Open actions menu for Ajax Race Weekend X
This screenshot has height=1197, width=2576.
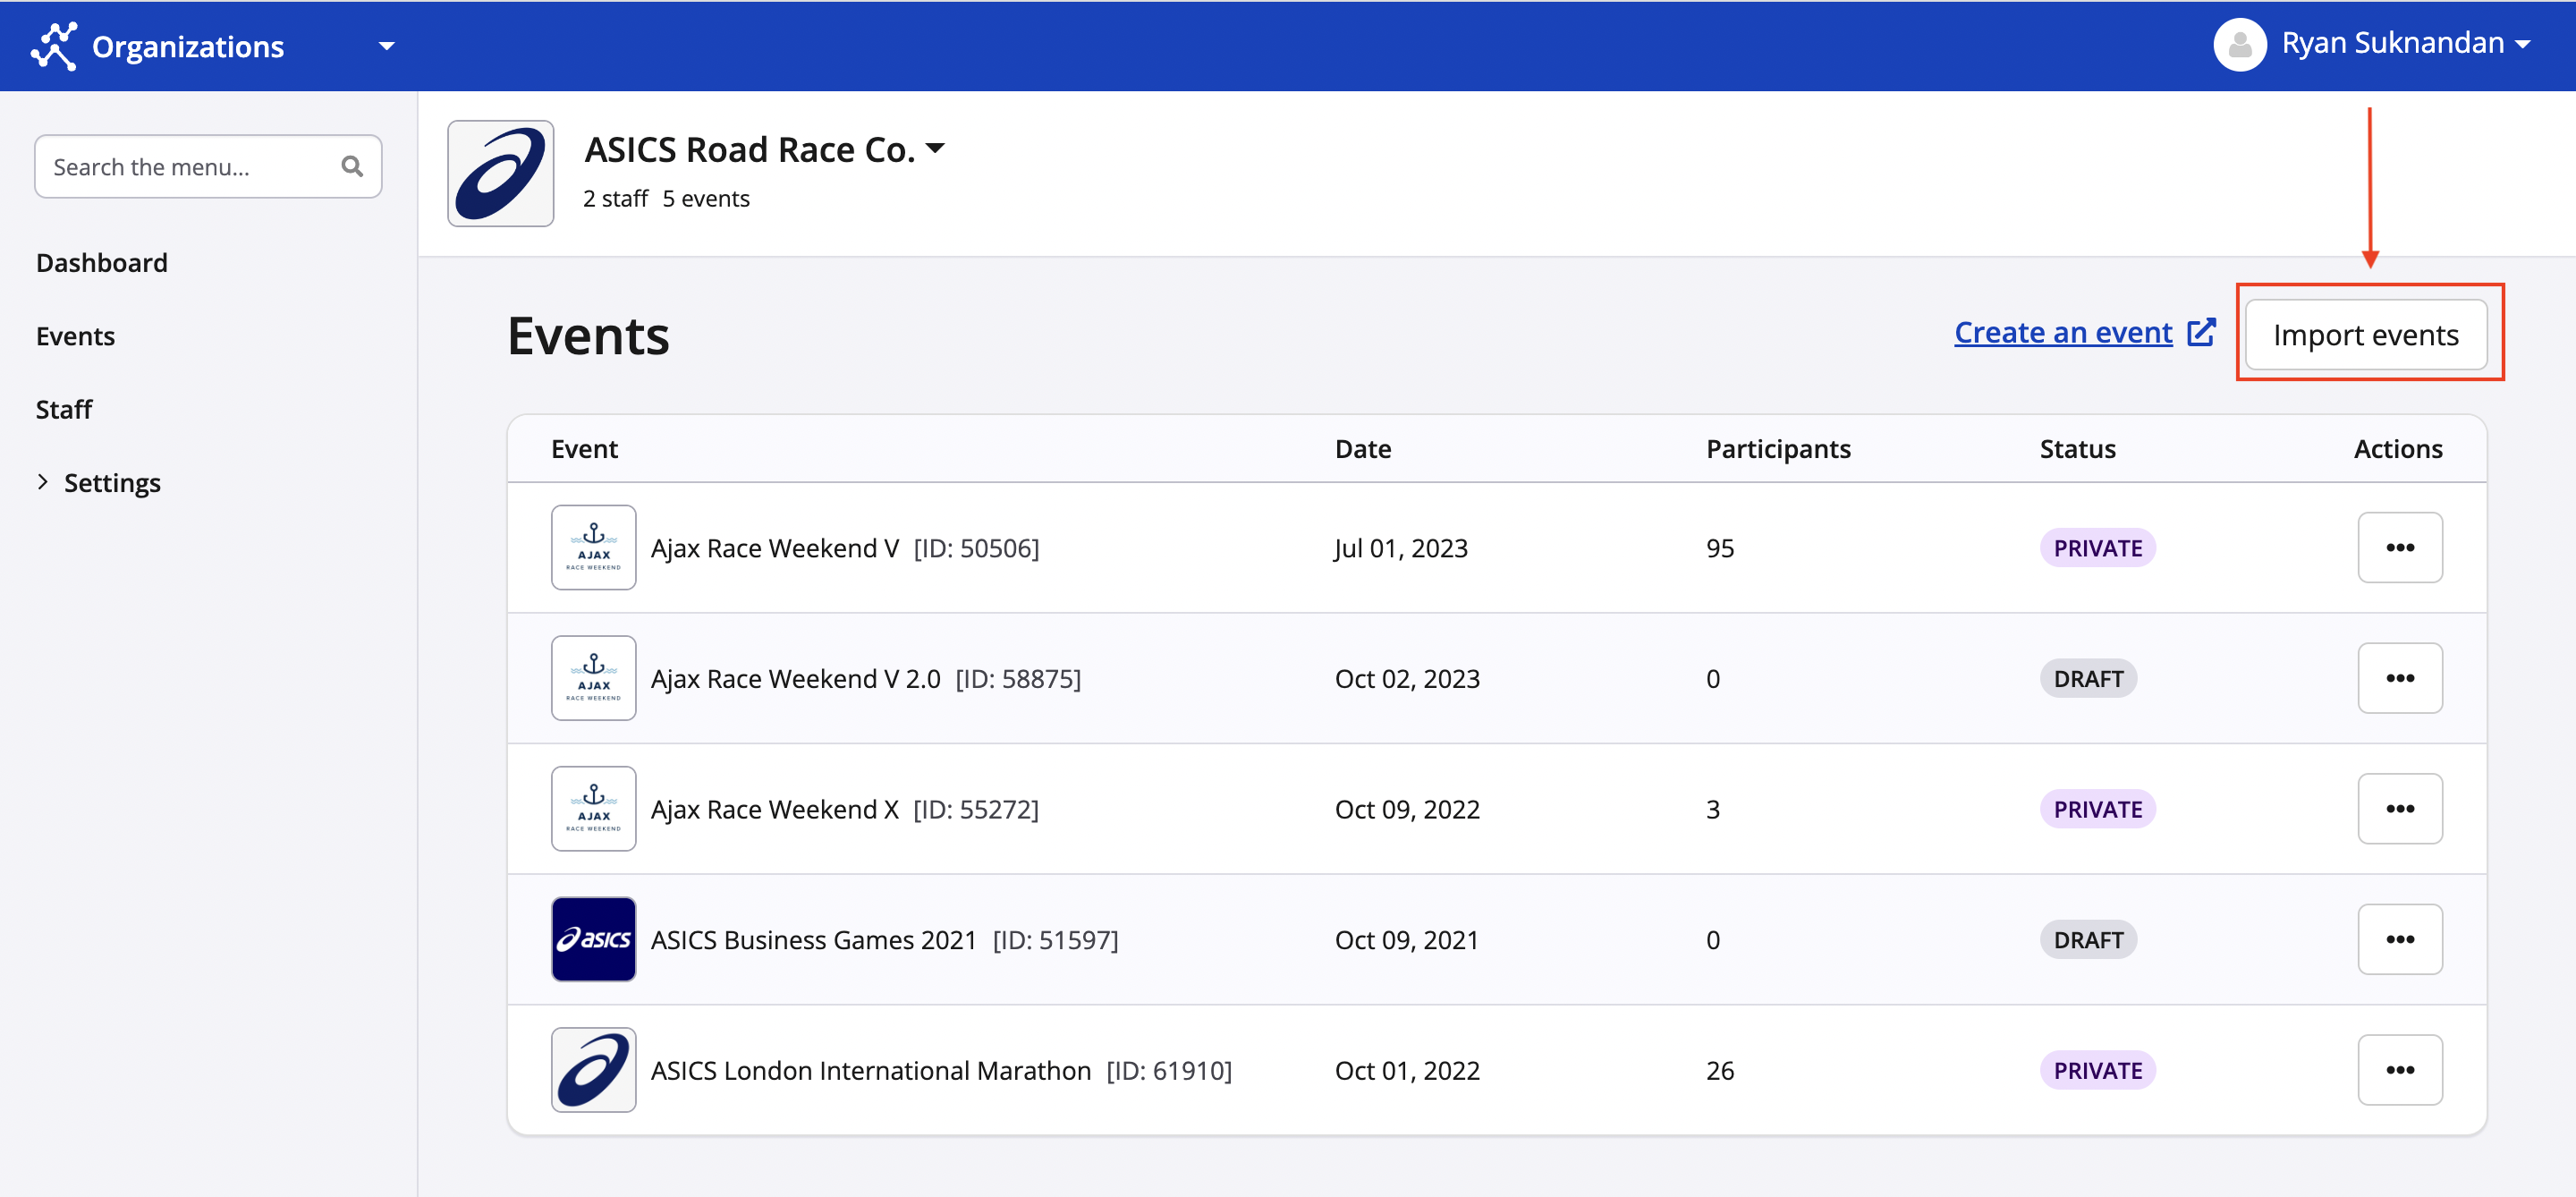point(2400,809)
